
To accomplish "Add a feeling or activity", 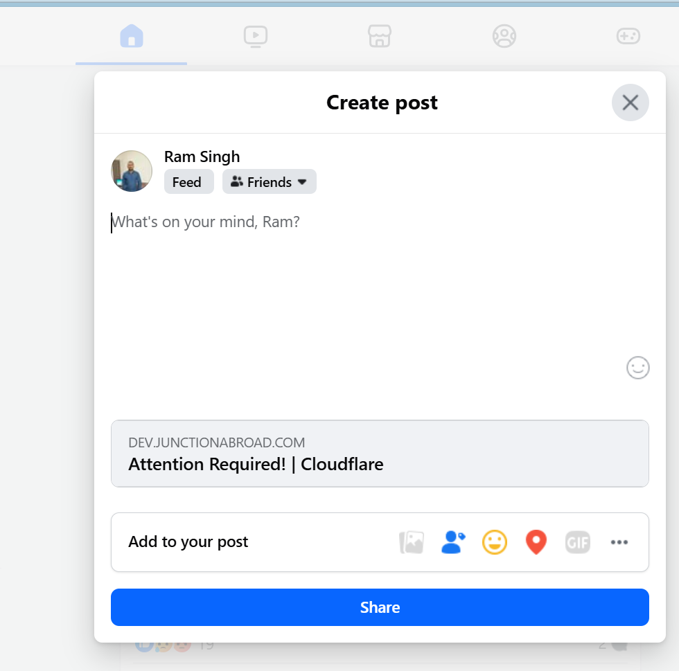I will pyautogui.click(x=495, y=542).
